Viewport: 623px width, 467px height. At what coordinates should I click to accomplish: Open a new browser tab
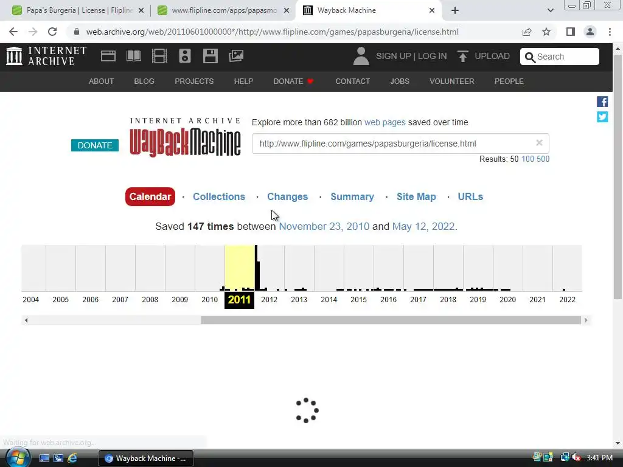point(455,10)
